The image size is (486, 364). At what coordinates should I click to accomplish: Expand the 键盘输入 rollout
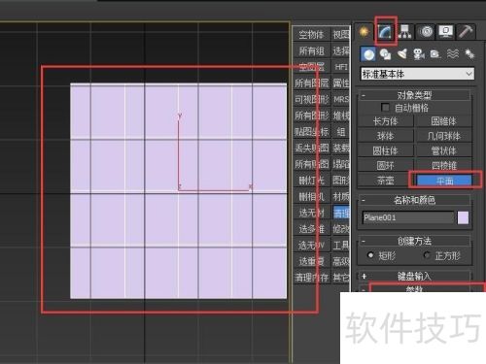click(x=415, y=276)
